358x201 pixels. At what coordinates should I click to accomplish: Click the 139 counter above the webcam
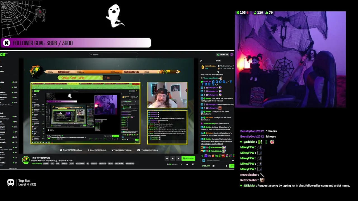click(258, 13)
